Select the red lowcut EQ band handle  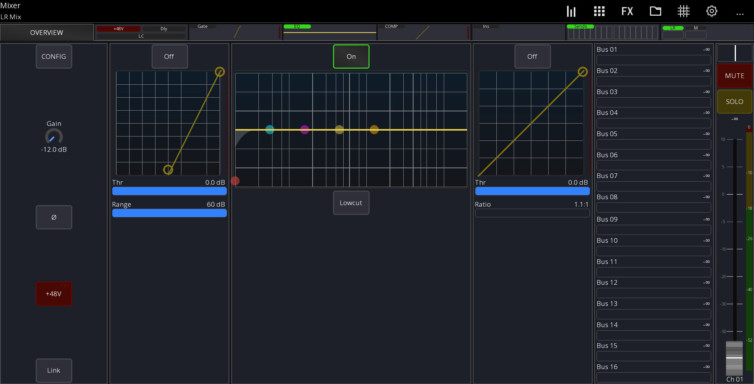[235, 181]
